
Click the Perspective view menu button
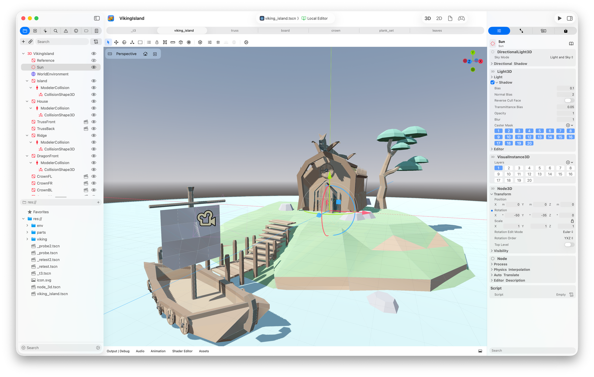126,54
